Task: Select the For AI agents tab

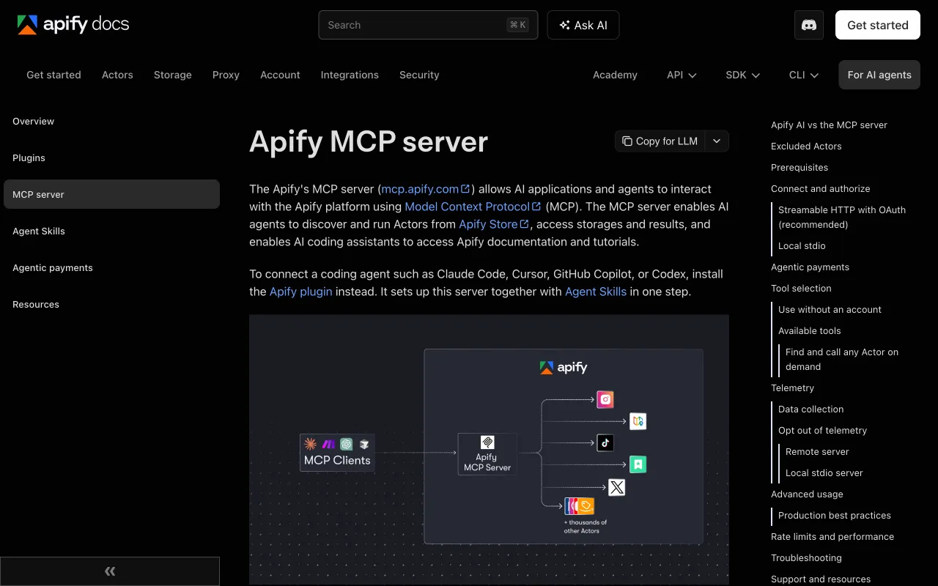Action: click(x=879, y=75)
